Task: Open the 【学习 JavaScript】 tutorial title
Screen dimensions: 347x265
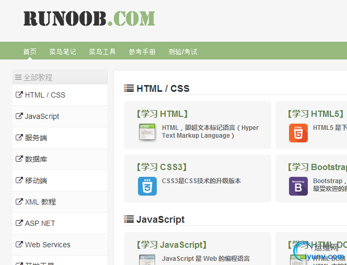Action: [x=172, y=245]
